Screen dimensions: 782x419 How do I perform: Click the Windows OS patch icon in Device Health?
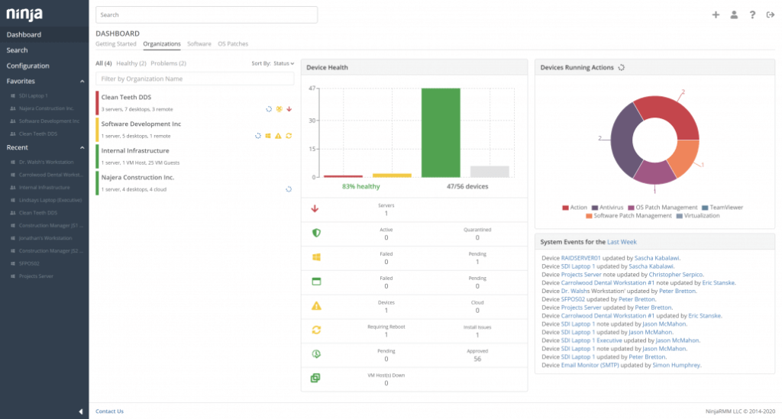click(316, 257)
